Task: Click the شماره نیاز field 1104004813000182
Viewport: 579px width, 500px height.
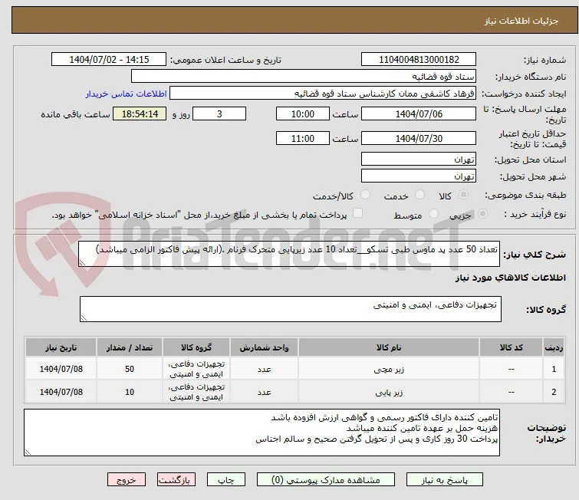Action: coord(419,59)
